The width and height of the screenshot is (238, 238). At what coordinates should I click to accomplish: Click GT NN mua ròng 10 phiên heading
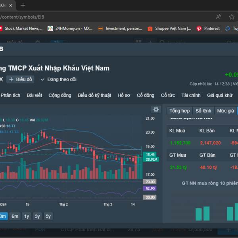[210, 183]
